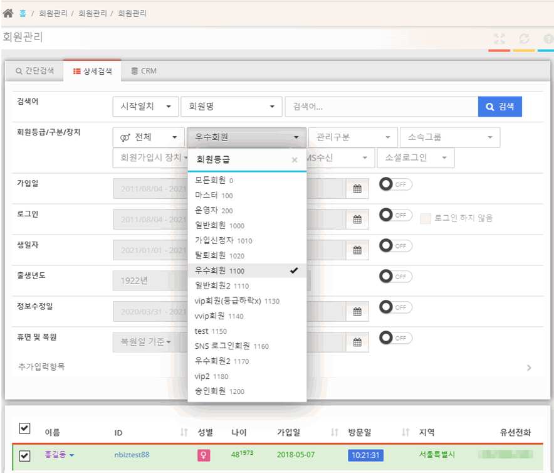The image size is (554, 473).
Task: Open calendar icon for 생일자 row
Action: [357, 250]
